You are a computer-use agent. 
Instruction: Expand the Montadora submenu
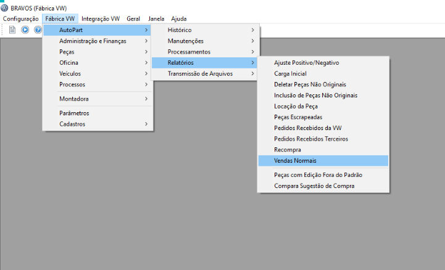pos(98,99)
